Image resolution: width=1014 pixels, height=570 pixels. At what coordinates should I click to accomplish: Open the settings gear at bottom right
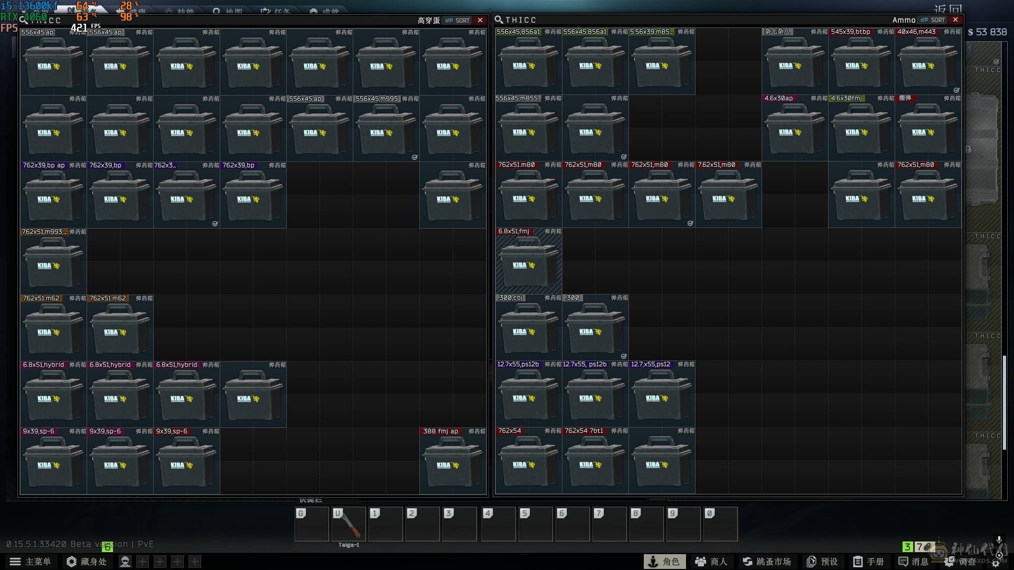996,564
